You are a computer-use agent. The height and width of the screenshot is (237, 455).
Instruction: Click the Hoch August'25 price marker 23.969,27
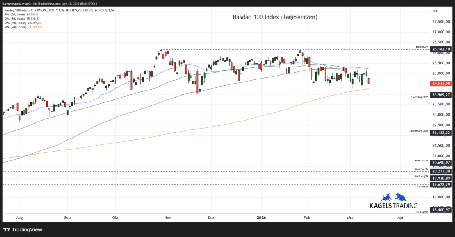tap(441, 95)
